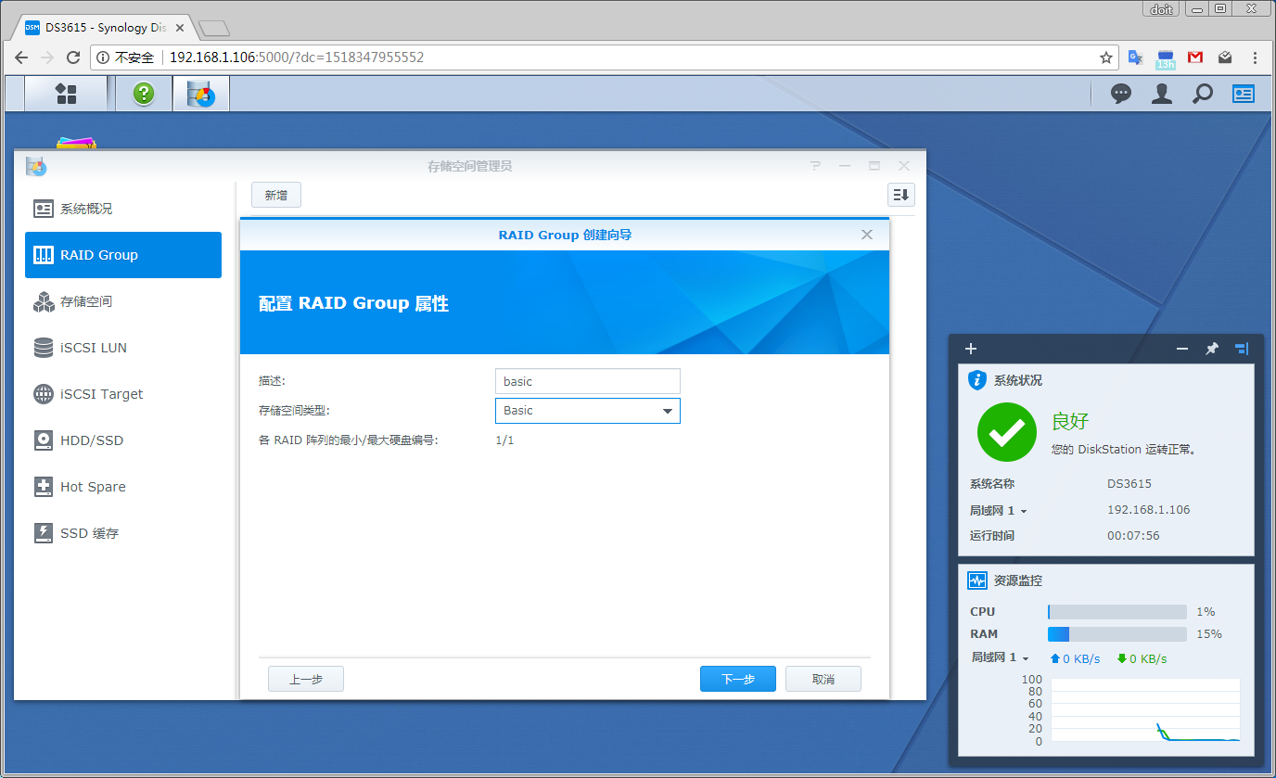The height and width of the screenshot is (778, 1276).
Task: Open the 存储空间类型 Basic dropdown
Action: (588, 411)
